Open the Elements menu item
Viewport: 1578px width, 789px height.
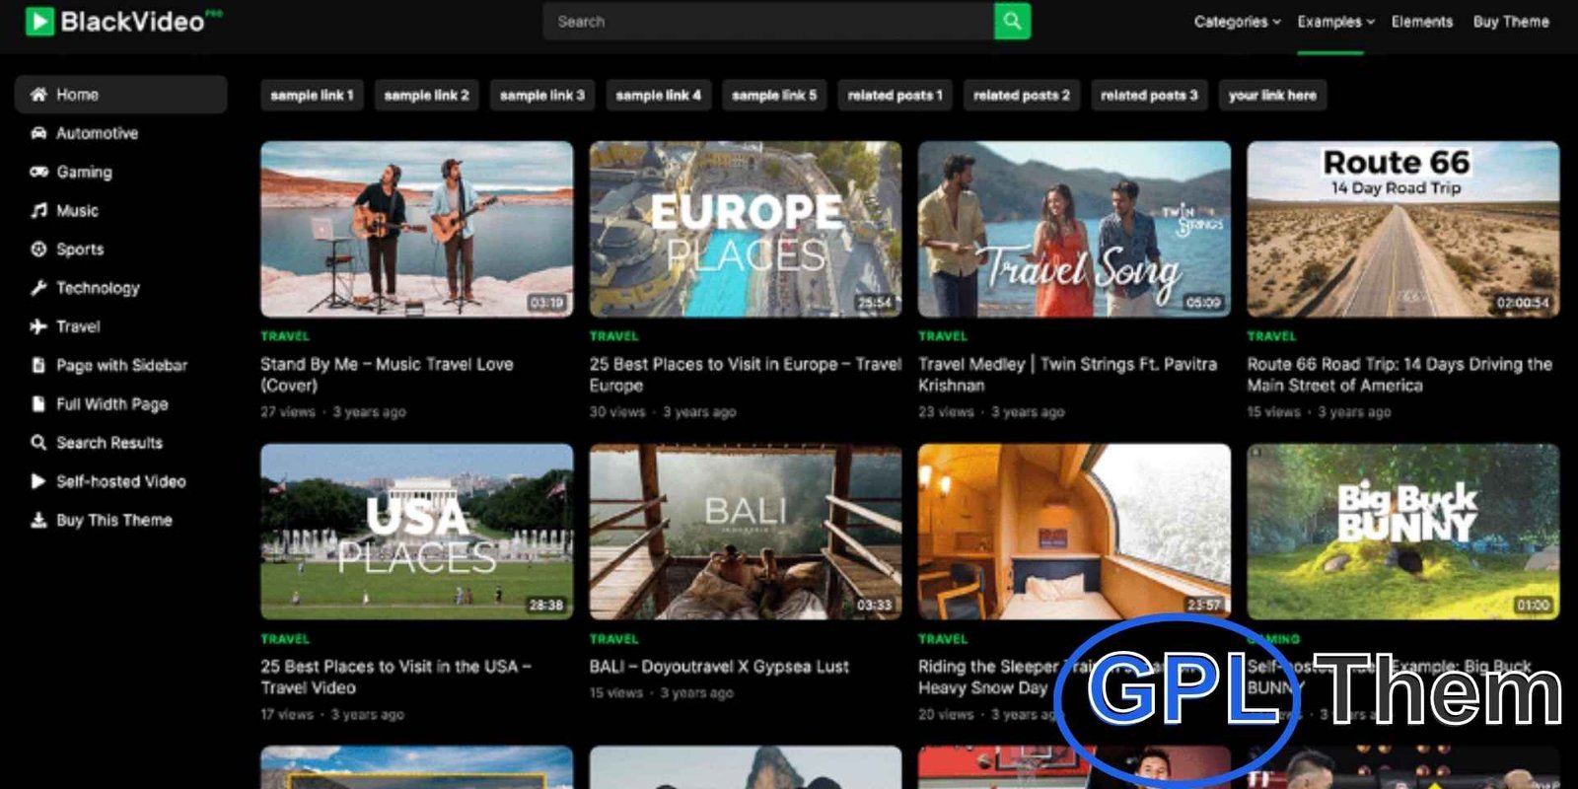1421,22
